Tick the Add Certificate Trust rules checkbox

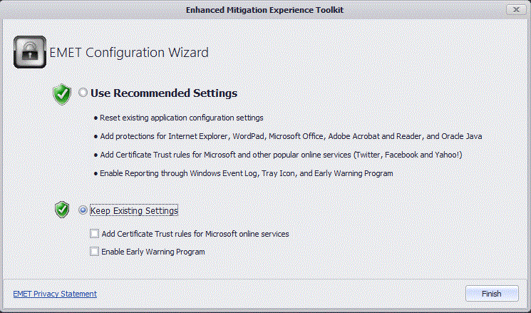click(95, 234)
